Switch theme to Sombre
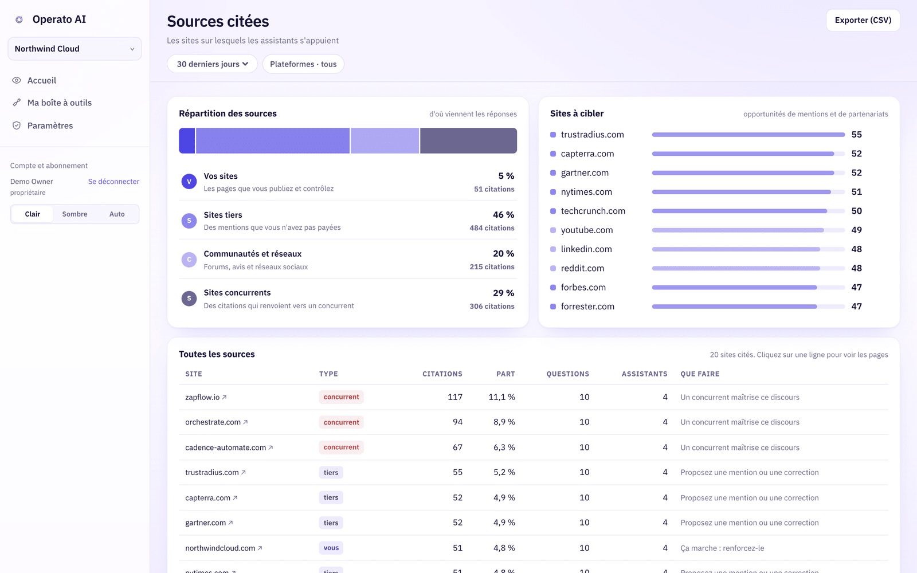 (75, 214)
